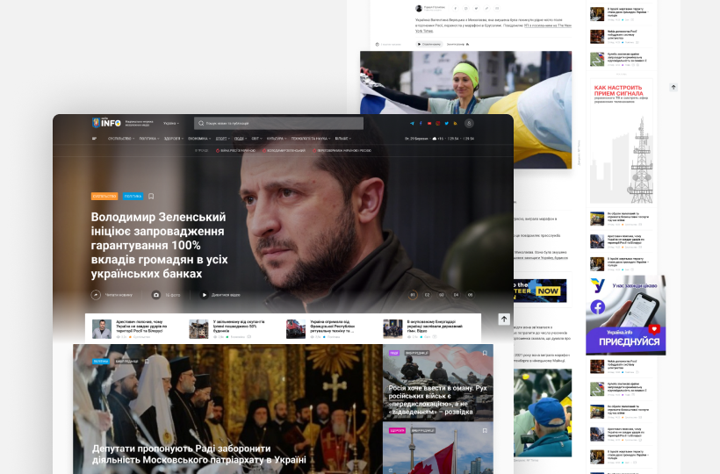This screenshot has height=474, width=720.
Task: Open the user profile icon in header
Action: pyautogui.click(x=469, y=124)
